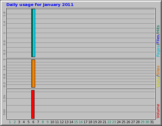Click the '0.8' y-axis label in middle chart
The image size is (162, 126).
coord(4,76)
